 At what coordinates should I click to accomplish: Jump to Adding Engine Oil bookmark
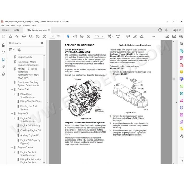[29, 135]
